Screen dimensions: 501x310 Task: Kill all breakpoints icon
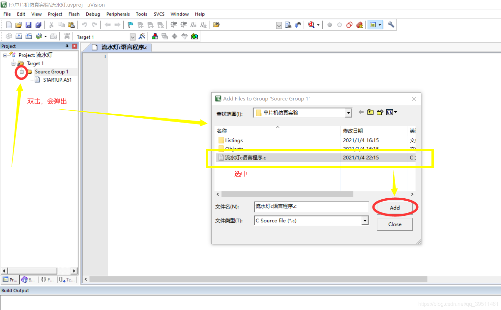tap(360, 25)
